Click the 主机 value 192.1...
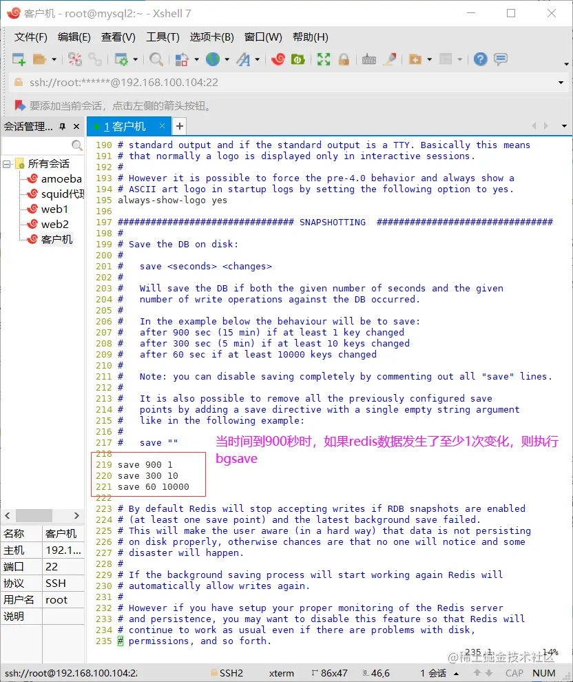The width and height of the screenshot is (573, 682). point(63,550)
